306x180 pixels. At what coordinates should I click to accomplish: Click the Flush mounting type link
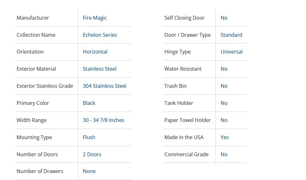click(89, 137)
